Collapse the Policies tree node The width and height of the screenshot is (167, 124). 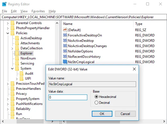tap(8, 33)
